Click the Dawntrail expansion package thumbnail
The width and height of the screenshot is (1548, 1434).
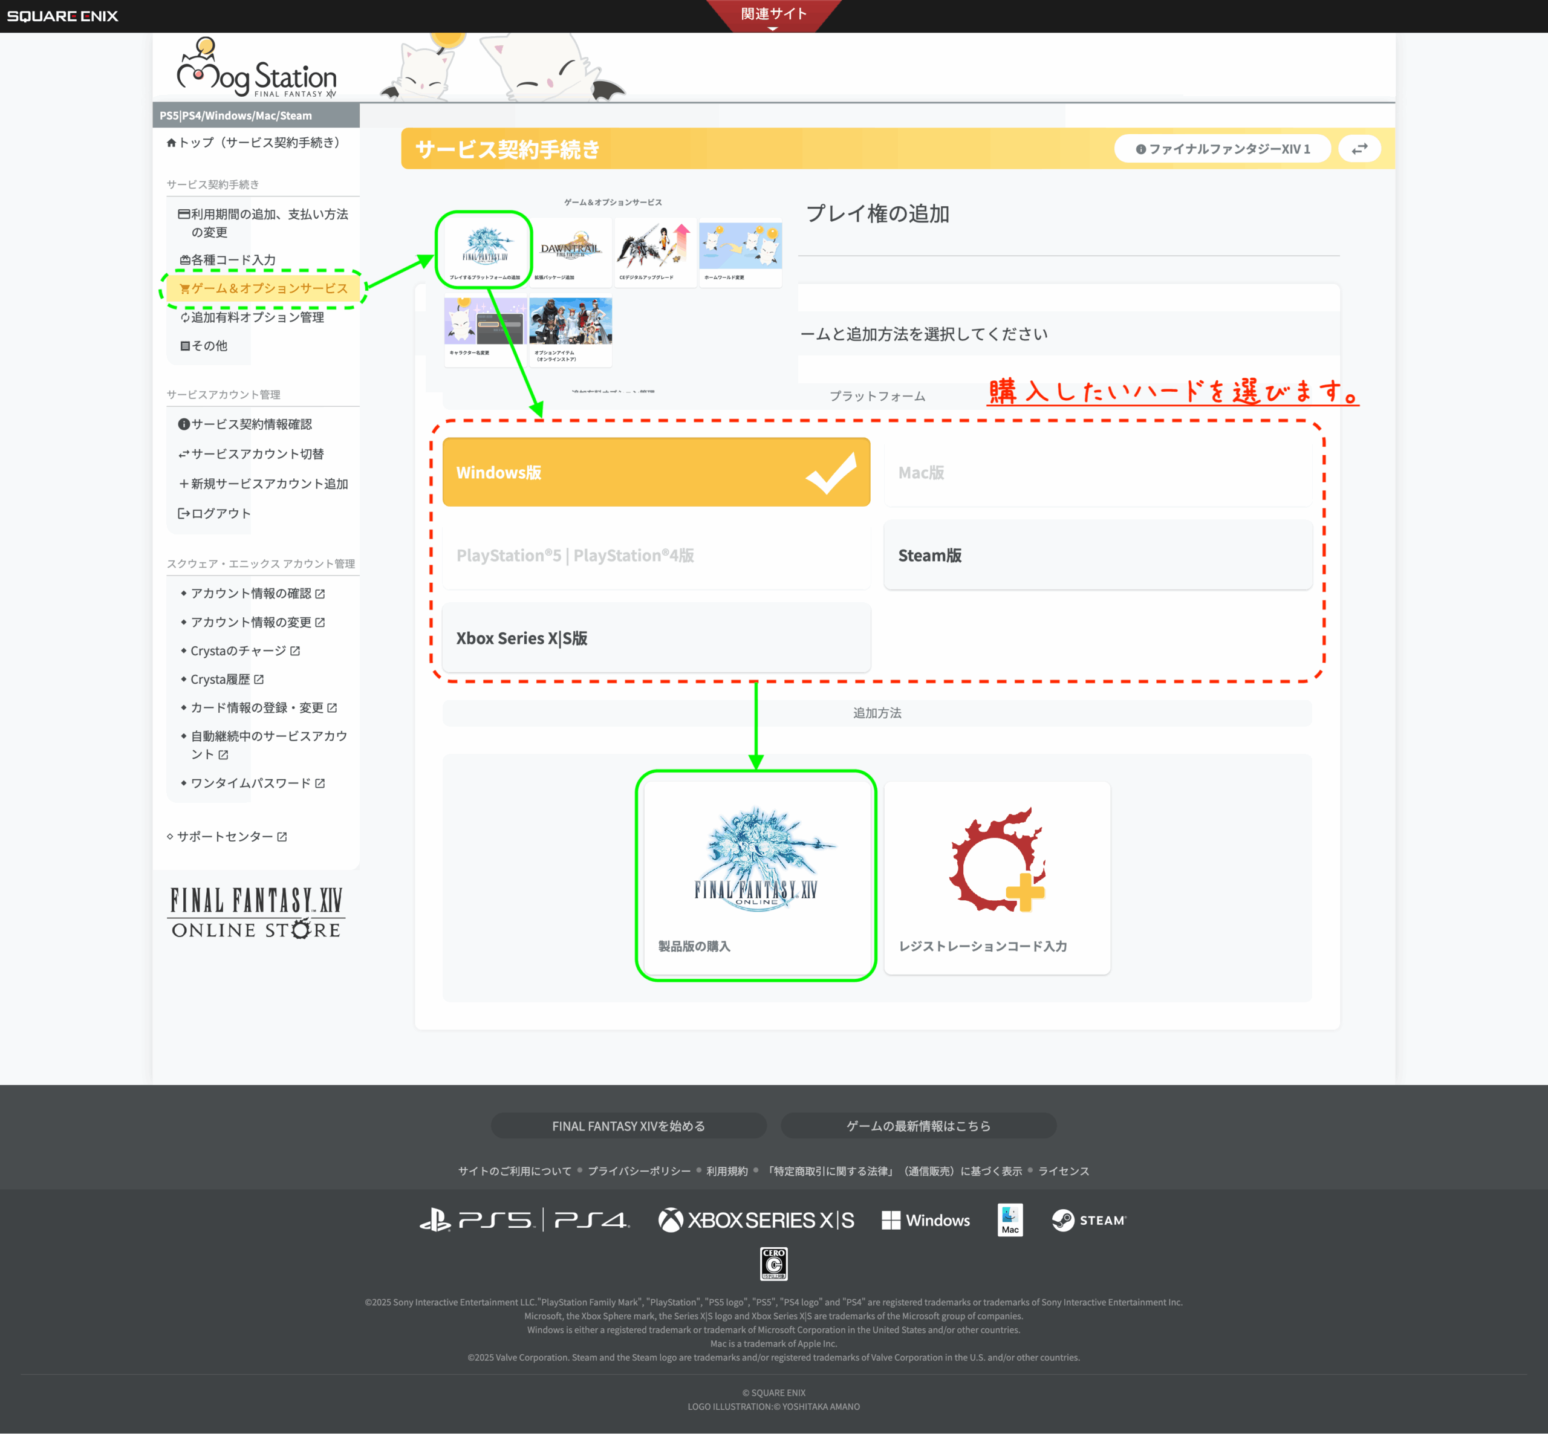[570, 252]
